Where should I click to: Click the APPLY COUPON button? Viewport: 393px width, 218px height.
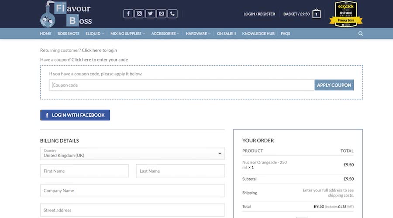tap(334, 85)
